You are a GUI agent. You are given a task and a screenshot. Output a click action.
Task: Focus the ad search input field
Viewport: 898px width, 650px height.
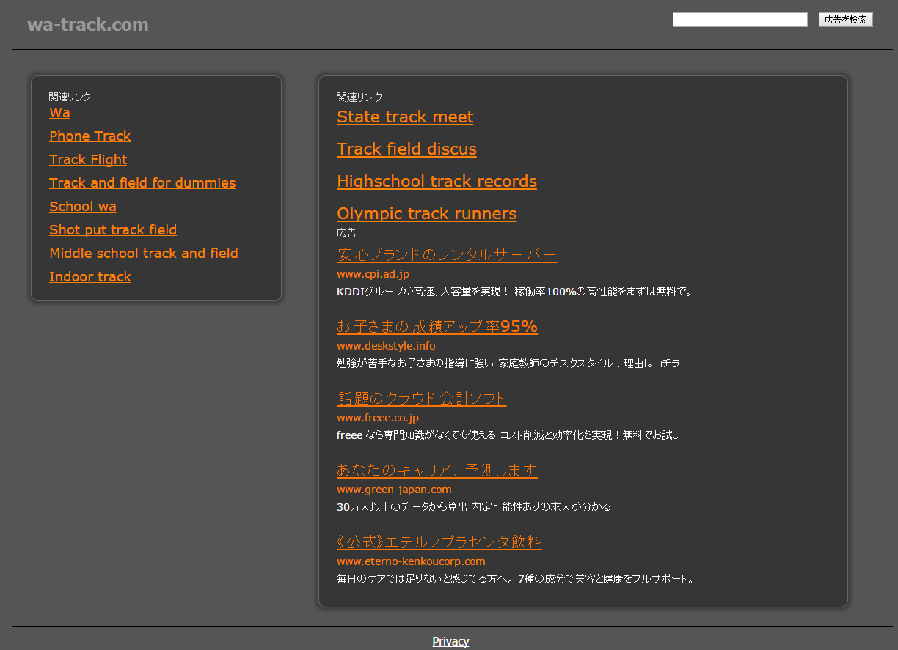740,20
